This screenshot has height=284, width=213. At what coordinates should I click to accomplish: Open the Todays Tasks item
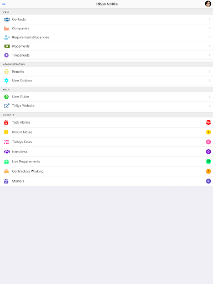pos(106,142)
